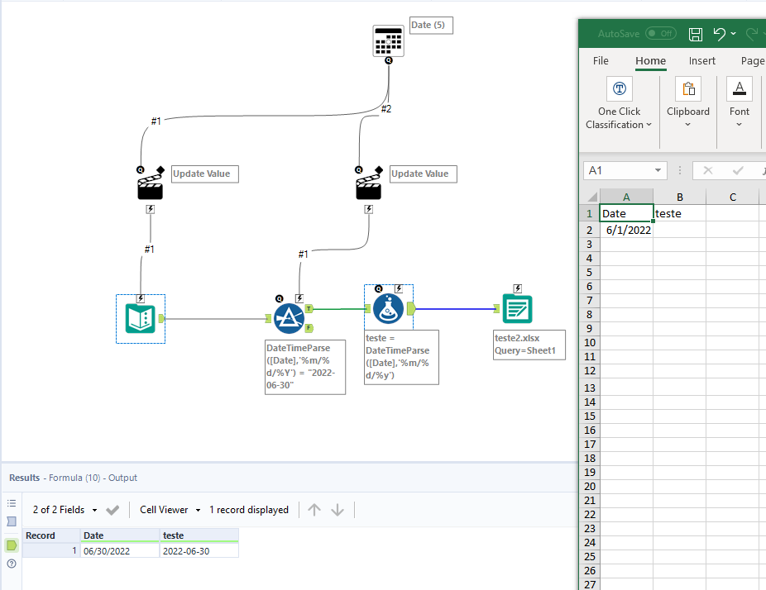This screenshot has height=590, width=766.
Task: Click the One Click Classification icon
Action: tap(619, 88)
